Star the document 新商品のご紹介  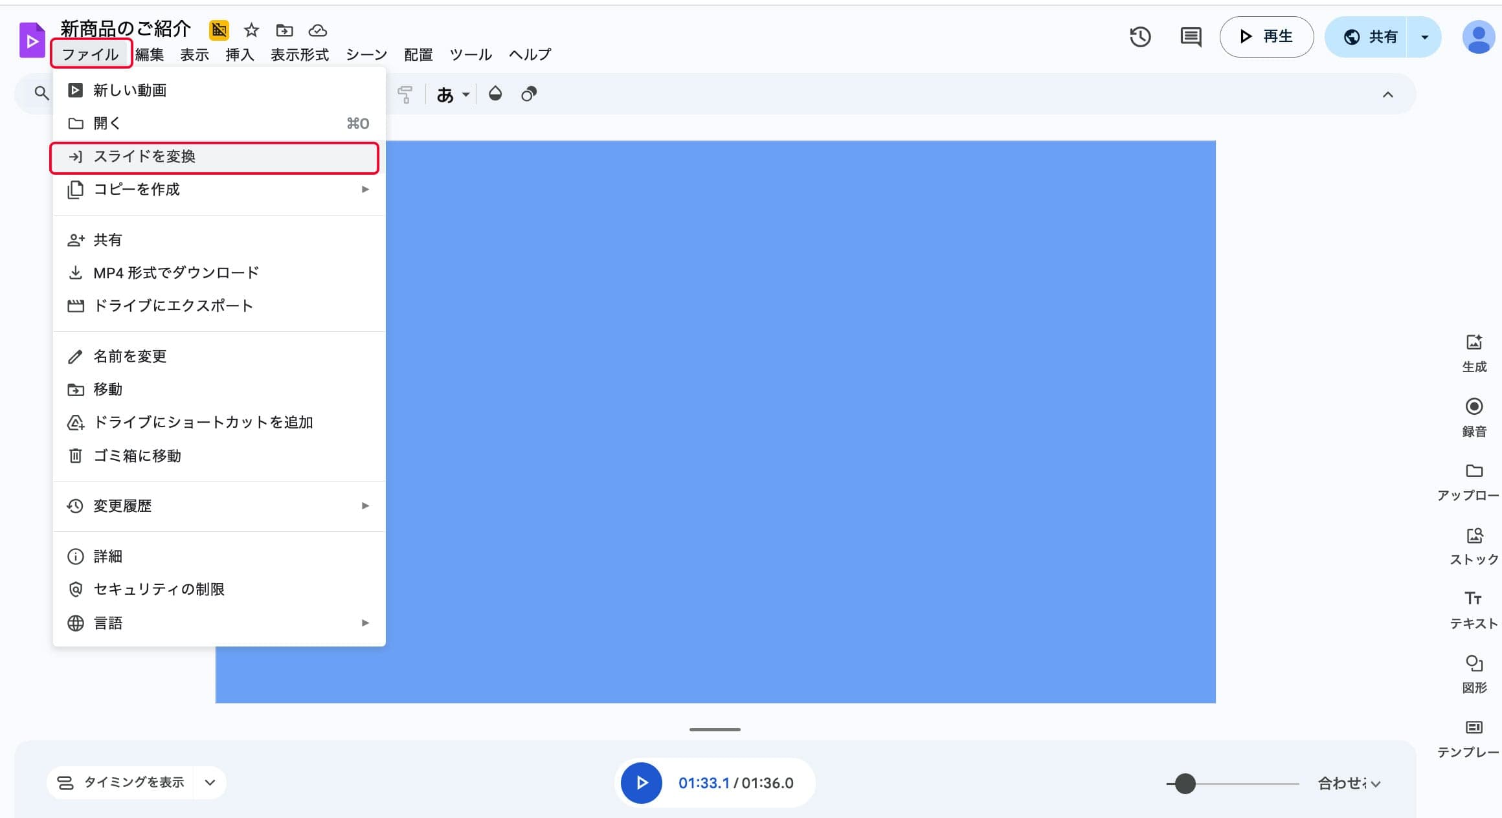pyautogui.click(x=251, y=30)
